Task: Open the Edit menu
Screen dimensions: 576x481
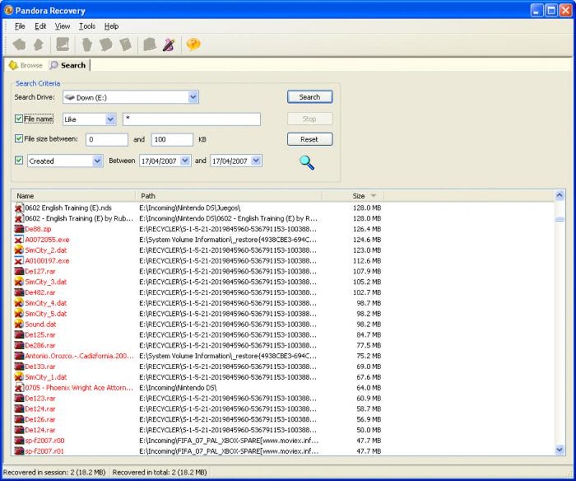Action: click(41, 26)
